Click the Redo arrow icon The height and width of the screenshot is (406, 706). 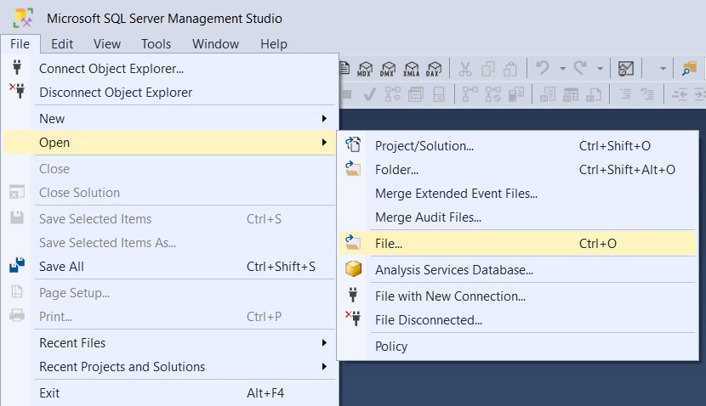[580, 68]
